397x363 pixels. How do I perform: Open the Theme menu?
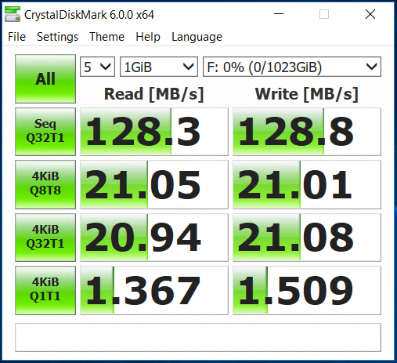pyautogui.click(x=106, y=37)
